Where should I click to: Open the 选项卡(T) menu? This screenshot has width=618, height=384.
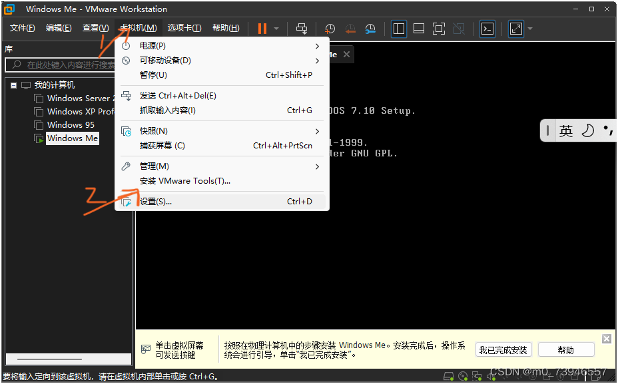point(184,28)
